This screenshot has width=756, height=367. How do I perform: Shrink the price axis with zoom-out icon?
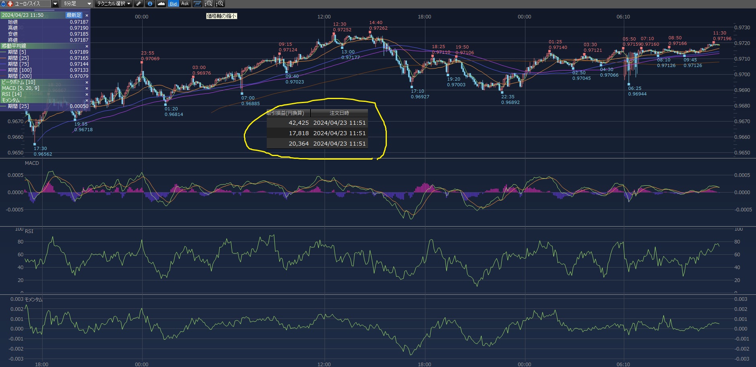pyautogui.click(x=208, y=4)
